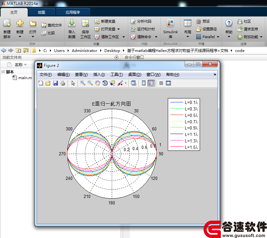Click Find Files (查找文件) in ribbon
The height and width of the screenshot is (238, 267).
(x=52, y=25)
